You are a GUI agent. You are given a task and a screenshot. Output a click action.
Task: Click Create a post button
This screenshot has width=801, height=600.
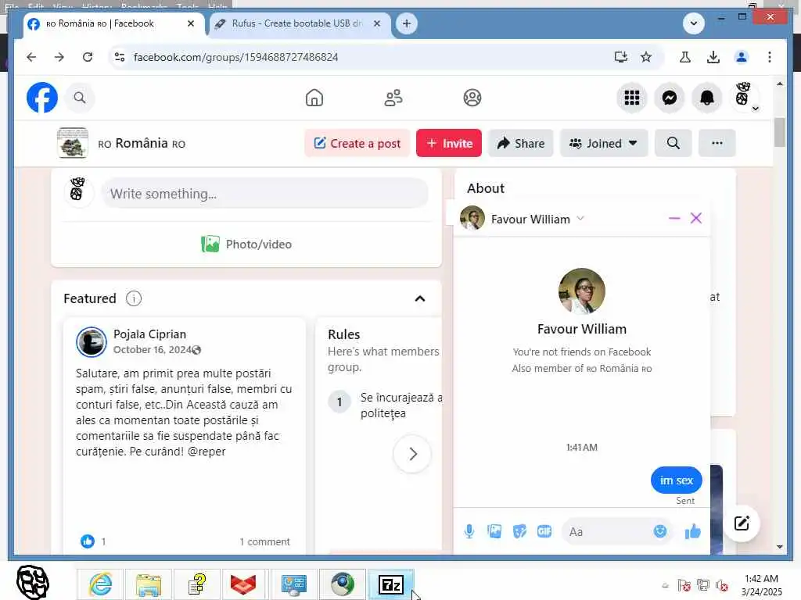coord(357,144)
